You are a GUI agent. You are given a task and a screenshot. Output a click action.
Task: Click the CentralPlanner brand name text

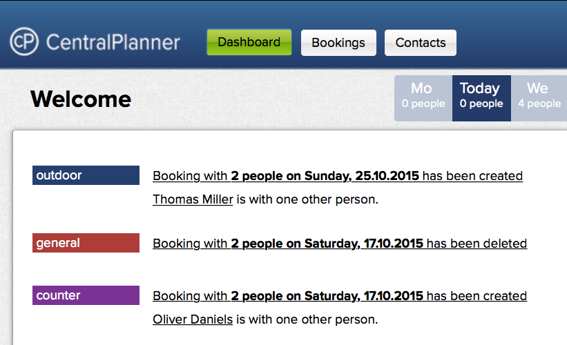coord(113,42)
